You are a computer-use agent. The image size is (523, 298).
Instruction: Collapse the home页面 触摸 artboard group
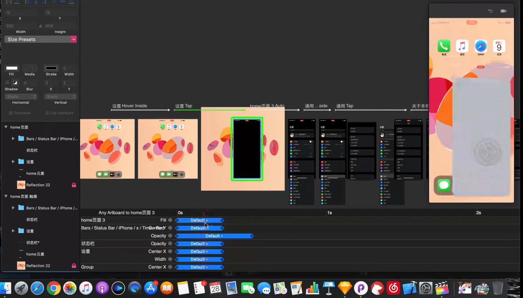[6, 196]
